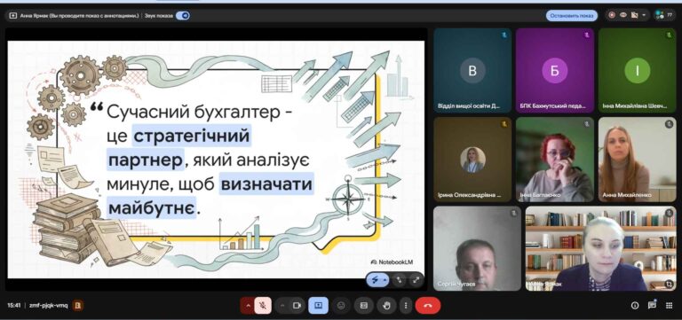Click the crossed-out page icon in the top bar

coord(634,15)
